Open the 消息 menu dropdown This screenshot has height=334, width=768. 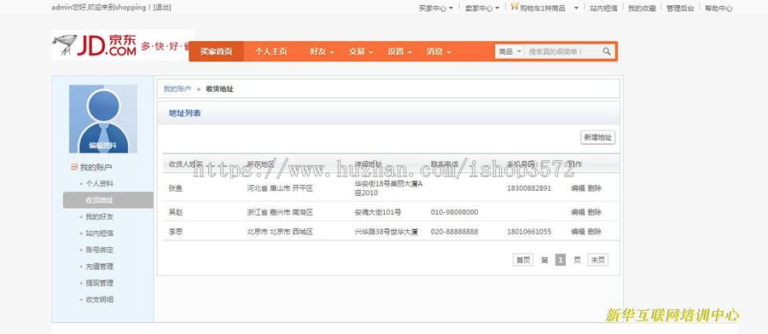pyautogui.click(x=439, y=51)
